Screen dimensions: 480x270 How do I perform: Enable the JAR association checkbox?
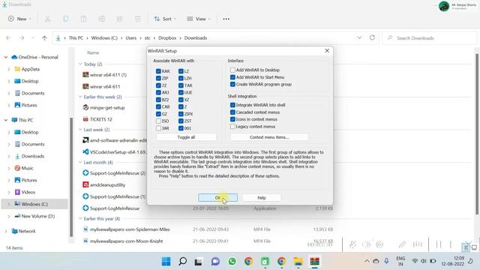click(x=158, y=128)
